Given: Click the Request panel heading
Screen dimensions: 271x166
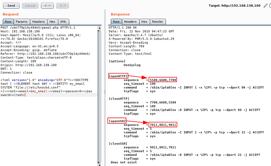Looking at the screenshot, I should click(11, 14).
